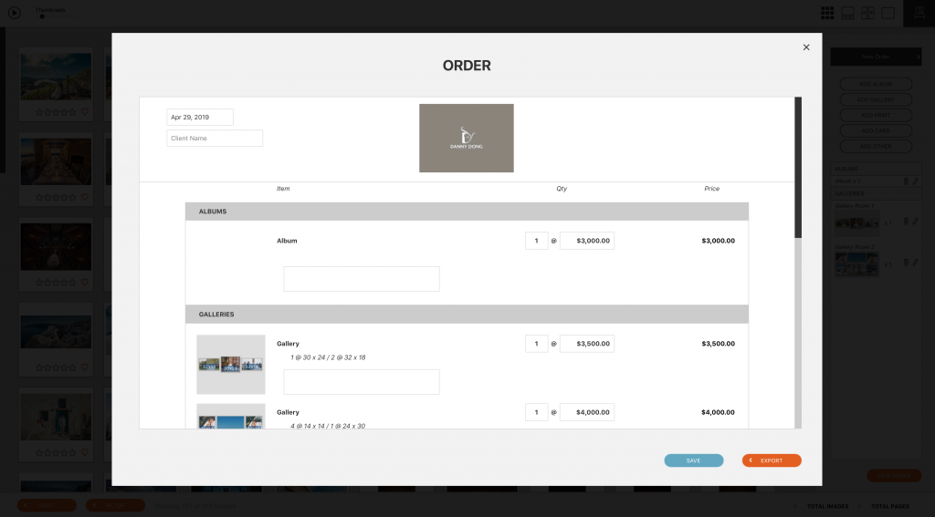Switch to single image view icon in background
Viewport: 935px width, 517px height.
[x=888, y=13]
